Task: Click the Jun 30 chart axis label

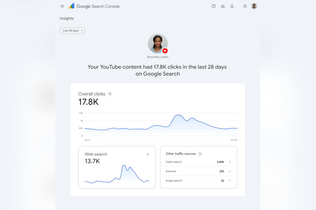Action: coord(234,140)
